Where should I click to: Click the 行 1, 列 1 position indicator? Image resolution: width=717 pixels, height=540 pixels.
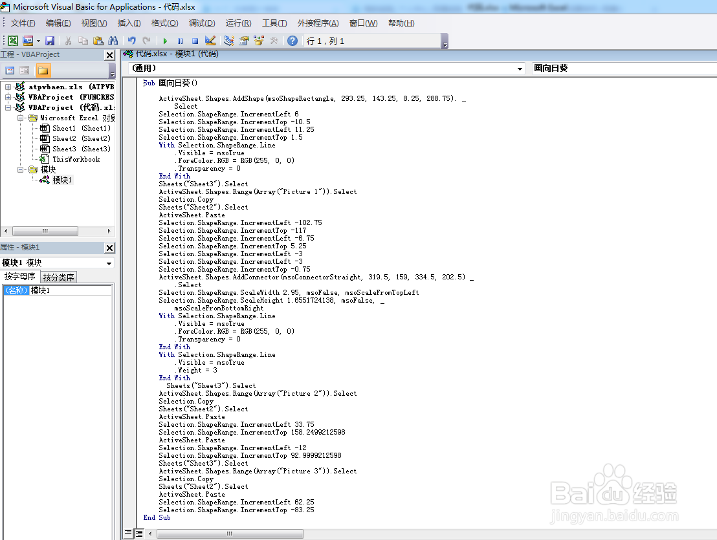coord(325,41)
